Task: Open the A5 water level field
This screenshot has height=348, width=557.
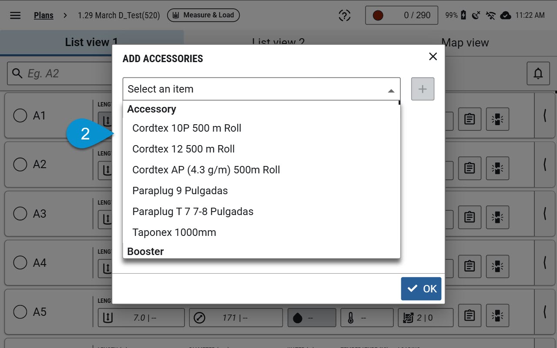Action: pos(312,318)
